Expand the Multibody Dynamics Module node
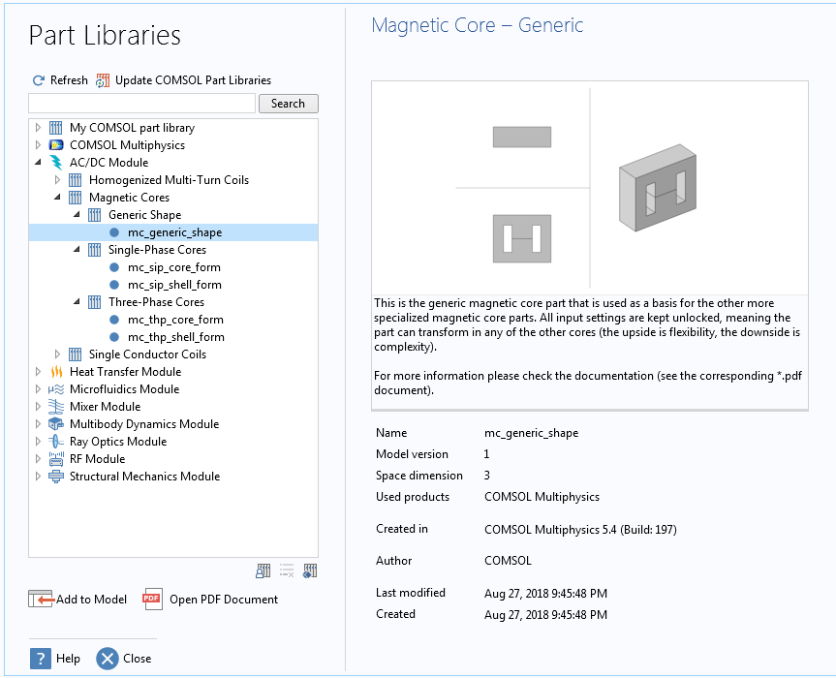836x678 pixels. point(38,424)
